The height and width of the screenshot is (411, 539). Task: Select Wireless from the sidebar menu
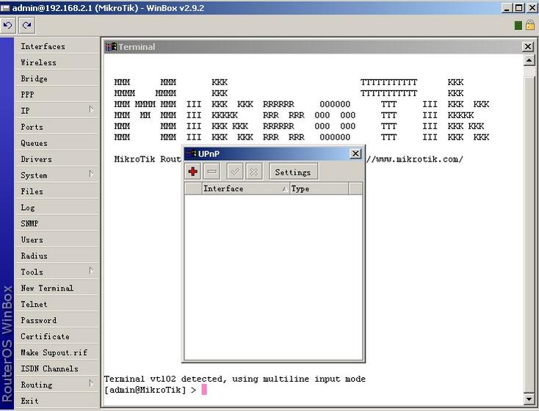(x=38, y=62)
